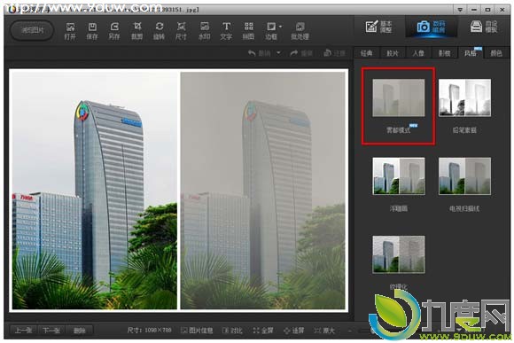Open the Size (尺寸) tool
514x343 pixels.
(x=182, y=31)
